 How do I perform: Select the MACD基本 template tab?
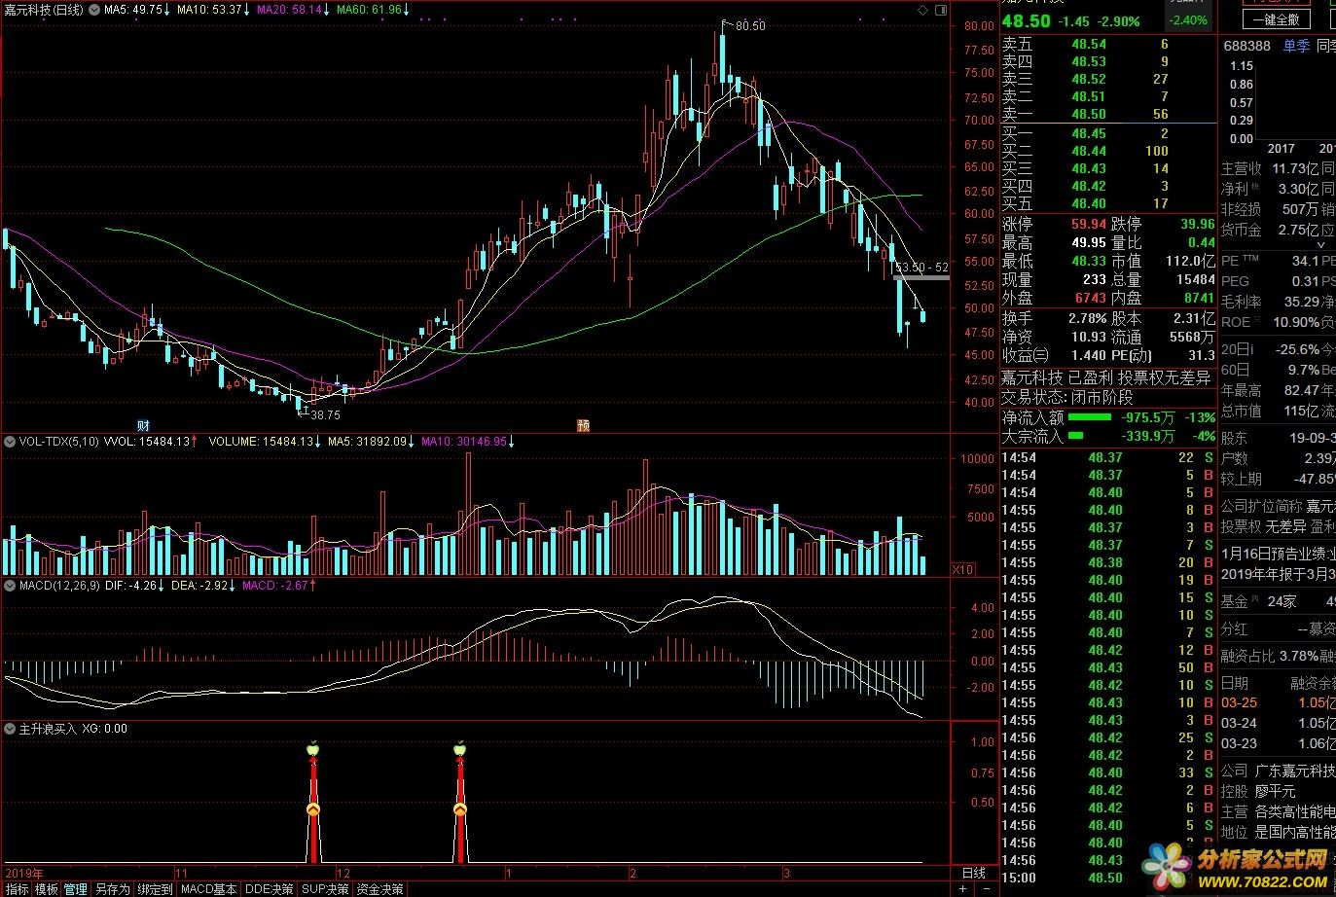coord(208,889)
